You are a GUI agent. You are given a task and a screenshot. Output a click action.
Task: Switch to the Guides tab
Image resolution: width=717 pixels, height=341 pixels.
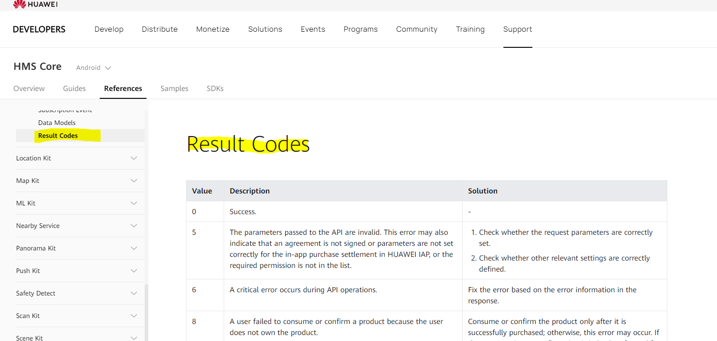pyautogui.click(x=74, y=88)
